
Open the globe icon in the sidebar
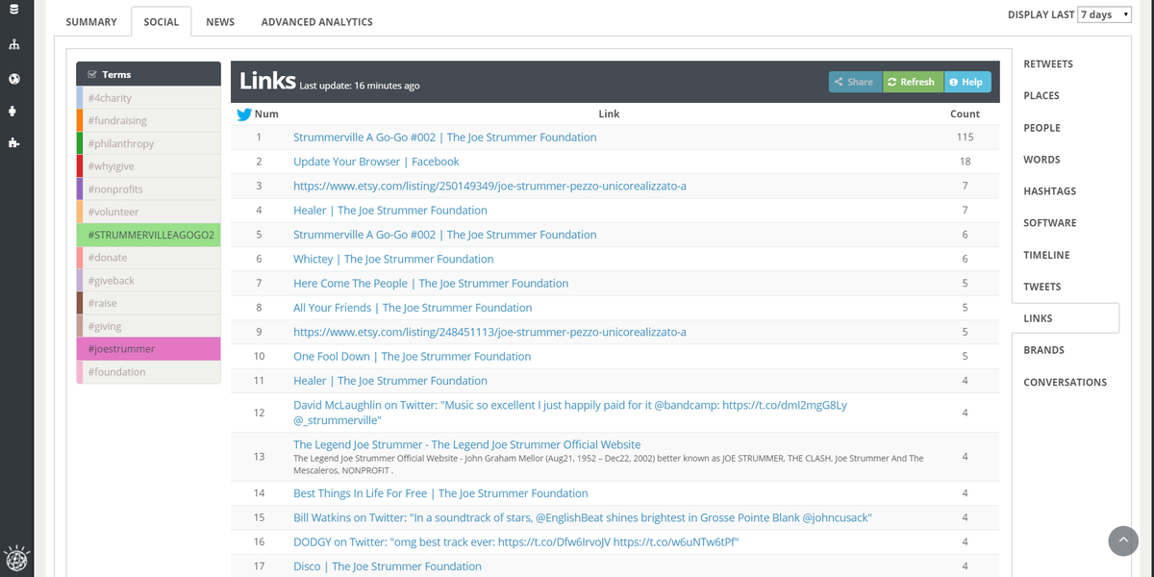[13, 79]
